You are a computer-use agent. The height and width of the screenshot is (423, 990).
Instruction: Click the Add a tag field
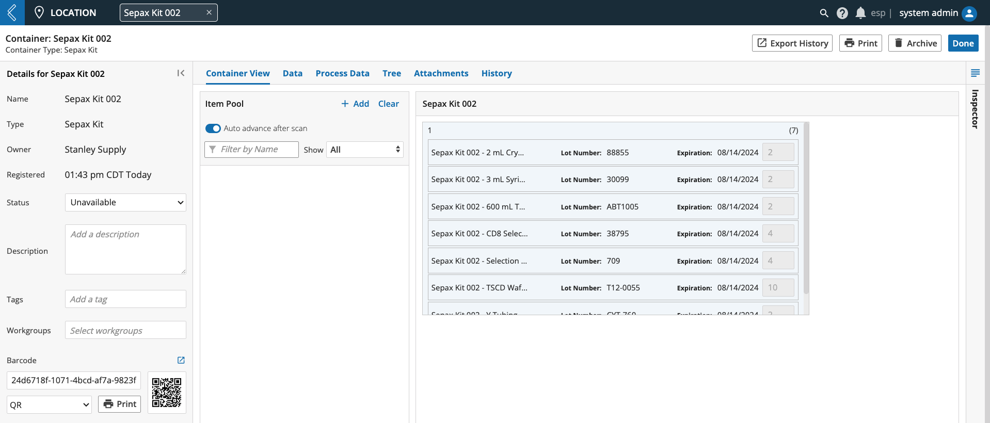pos(125,299)
